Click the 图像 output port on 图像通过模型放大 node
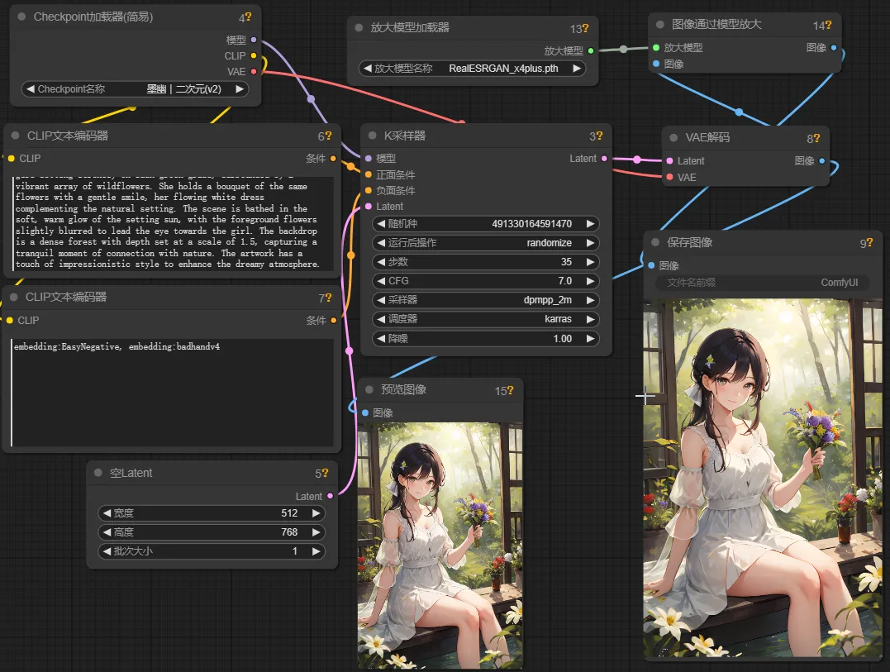Image resolution: width=890 pixels, height=672 pixels. coord(833,48)
